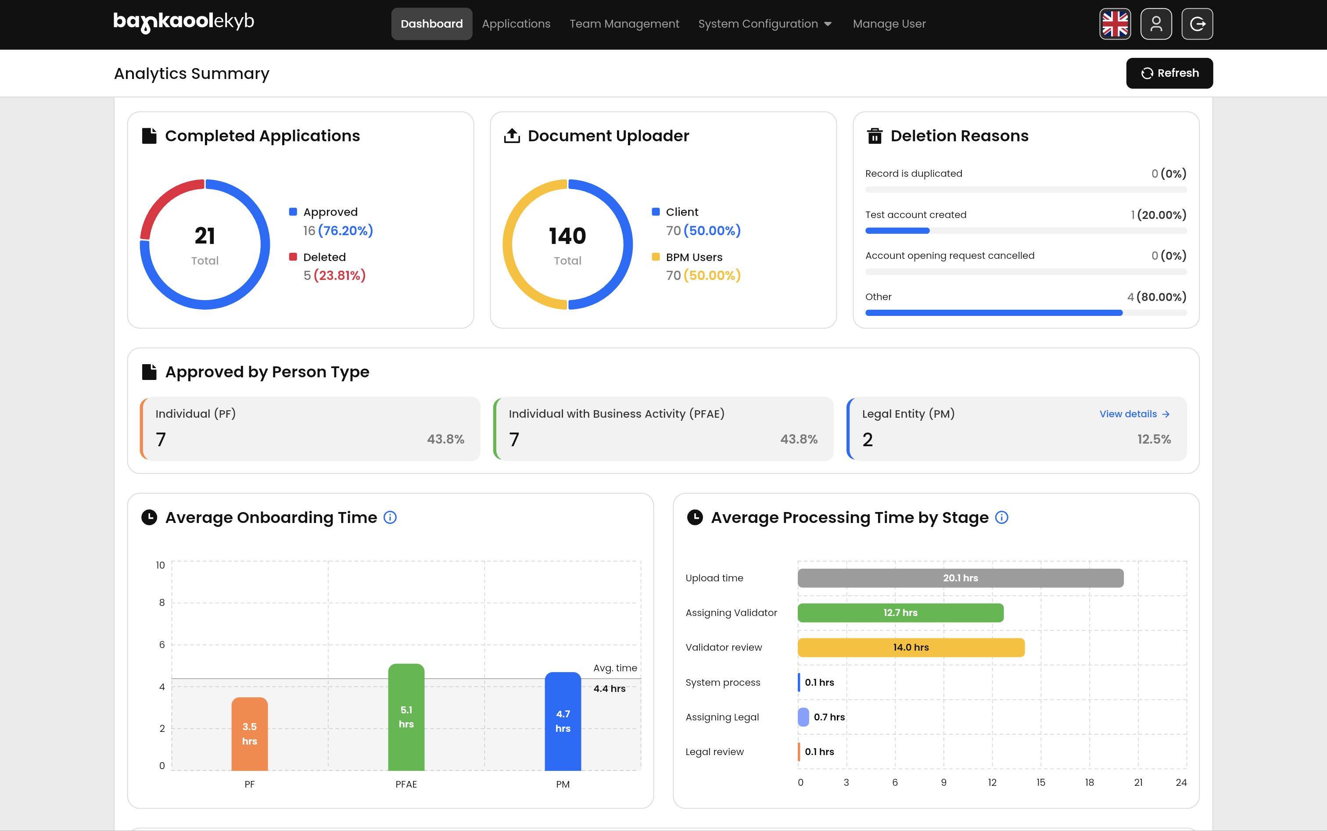Expand the System Configuration dropdown
This screenshot has width=1327, height=831.
click(x=764, y=24)
